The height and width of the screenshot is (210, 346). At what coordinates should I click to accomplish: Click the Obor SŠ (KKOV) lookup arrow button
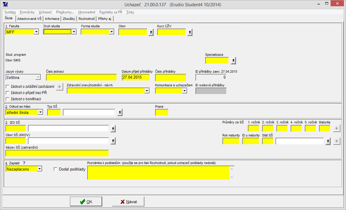coord(113,141)
